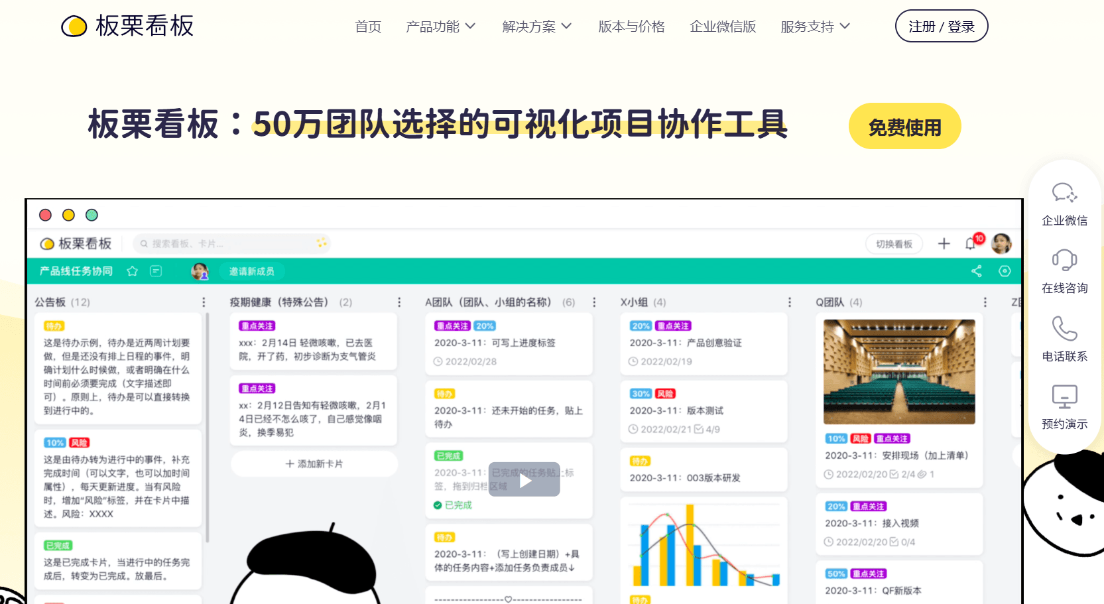The width and height of the screenshot is (1104, 604).
Task: Click the notification bell with badge 10
Action: coord(972,243)
